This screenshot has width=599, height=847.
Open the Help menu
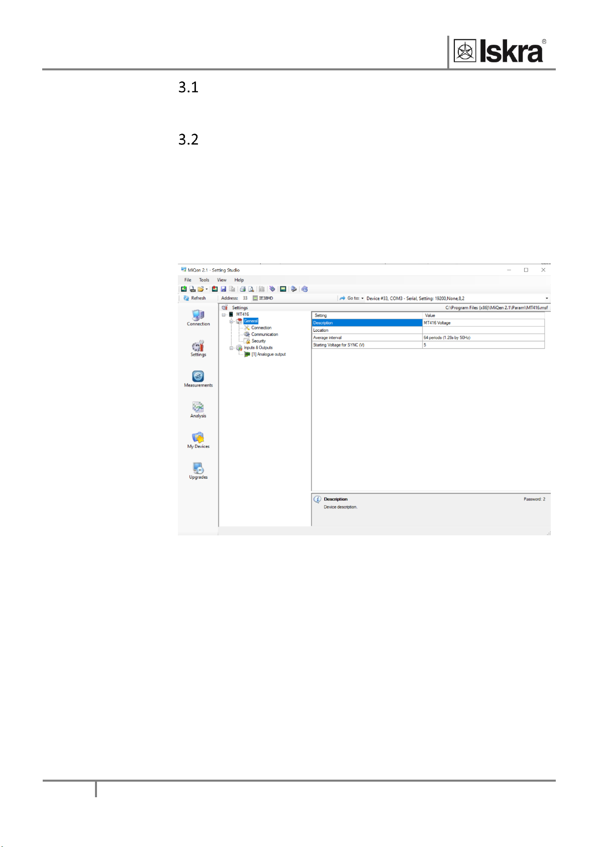pyautogui.click(x=239, y=280)
